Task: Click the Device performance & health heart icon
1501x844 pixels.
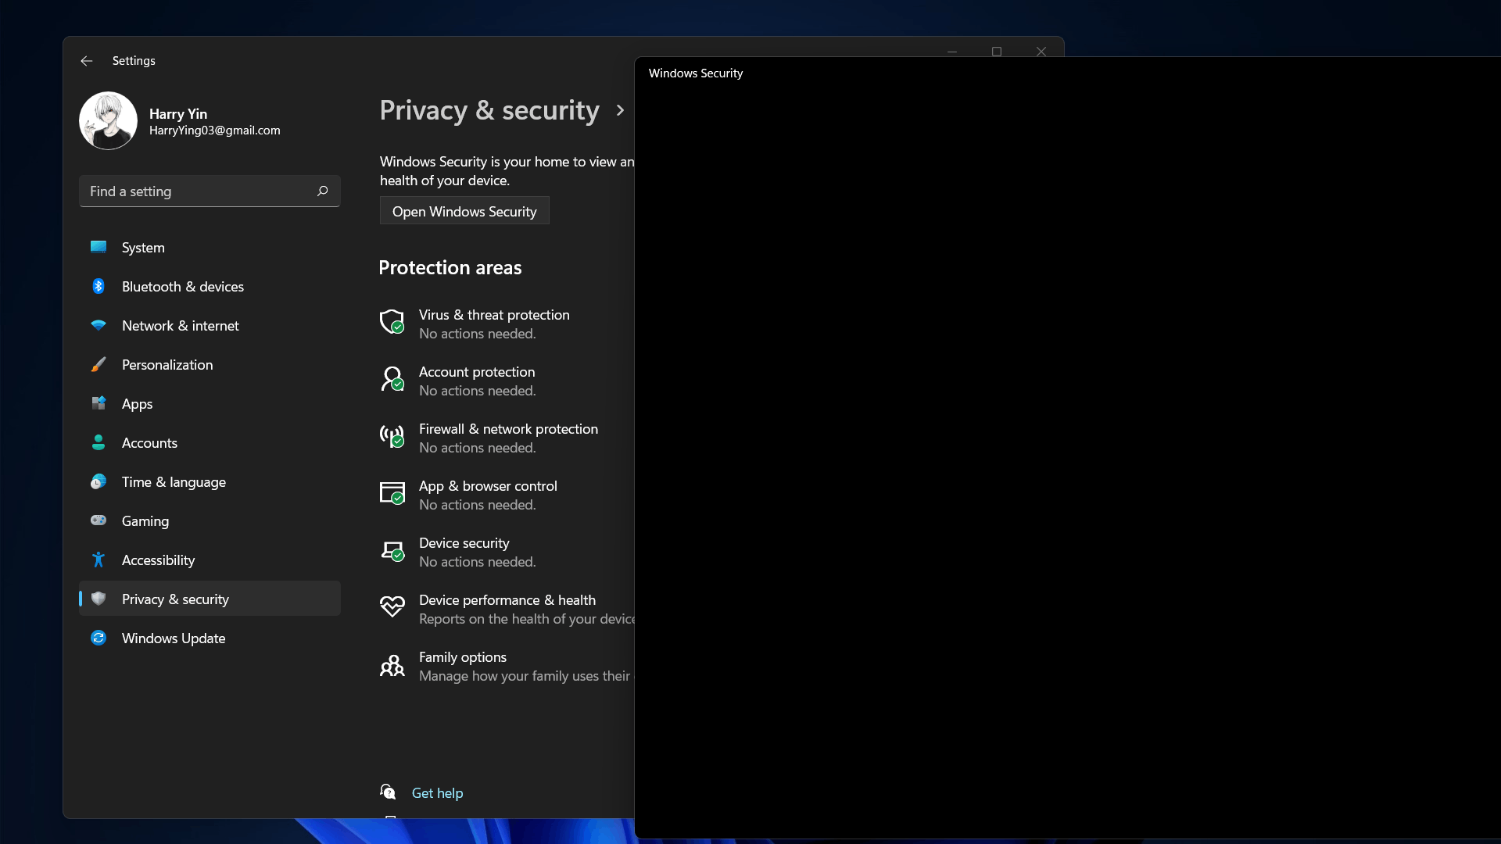Action: pos(392,606)
